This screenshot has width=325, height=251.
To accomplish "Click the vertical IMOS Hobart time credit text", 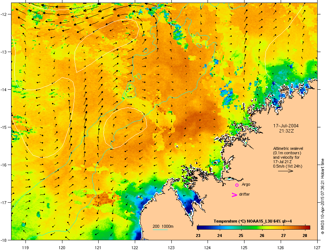I will [322, 196].
